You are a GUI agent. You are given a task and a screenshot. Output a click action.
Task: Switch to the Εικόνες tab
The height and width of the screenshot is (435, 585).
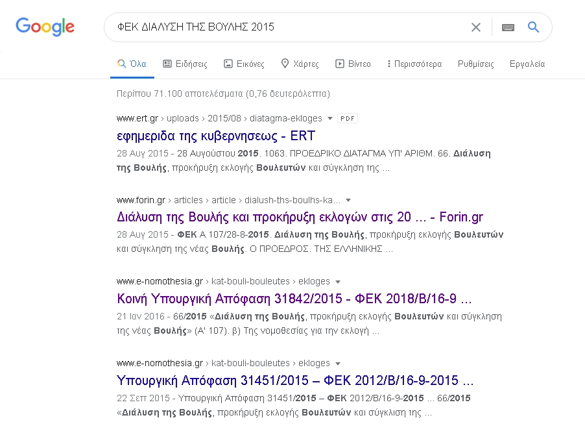244,64
